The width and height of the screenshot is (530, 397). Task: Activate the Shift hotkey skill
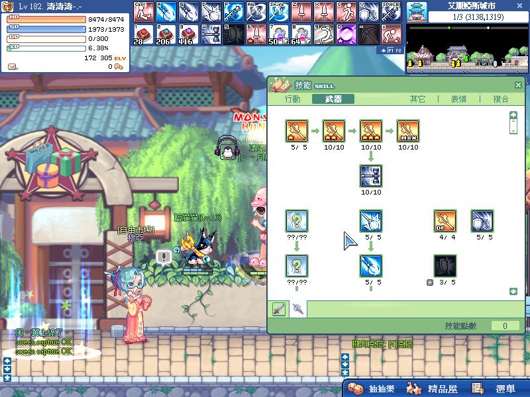point(279,12)
